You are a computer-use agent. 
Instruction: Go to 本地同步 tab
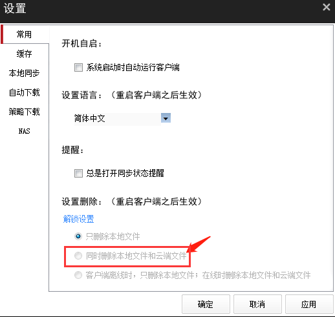click(x=25, y=73)
